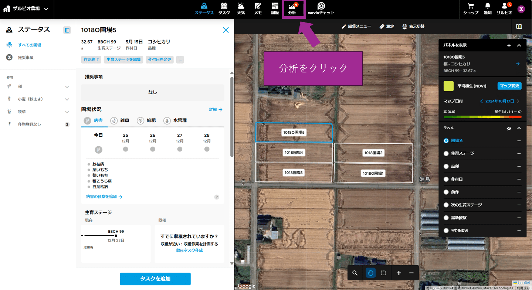Click the マップ変更 button

(x=509, y=86)
